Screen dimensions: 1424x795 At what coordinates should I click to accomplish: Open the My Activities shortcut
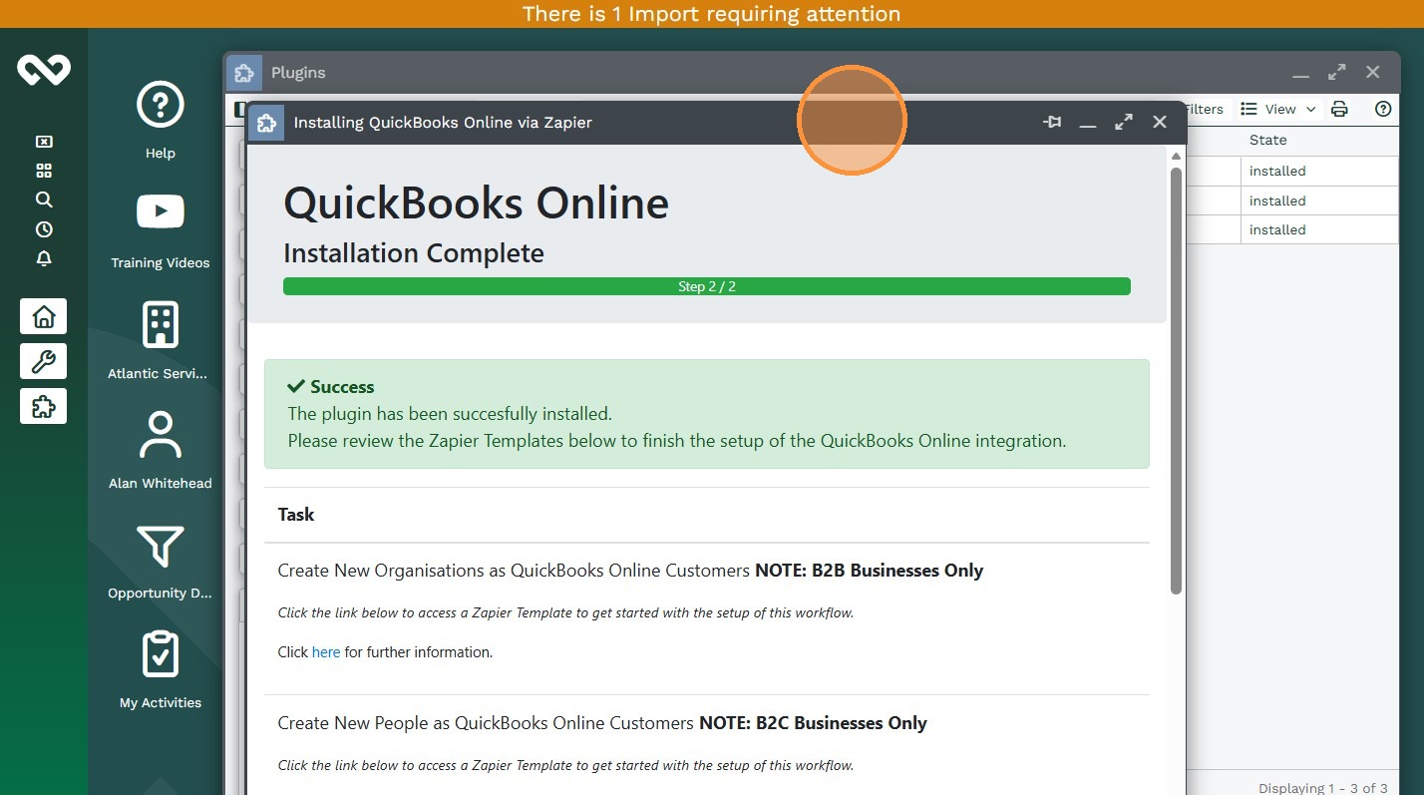tap(161, 670)
